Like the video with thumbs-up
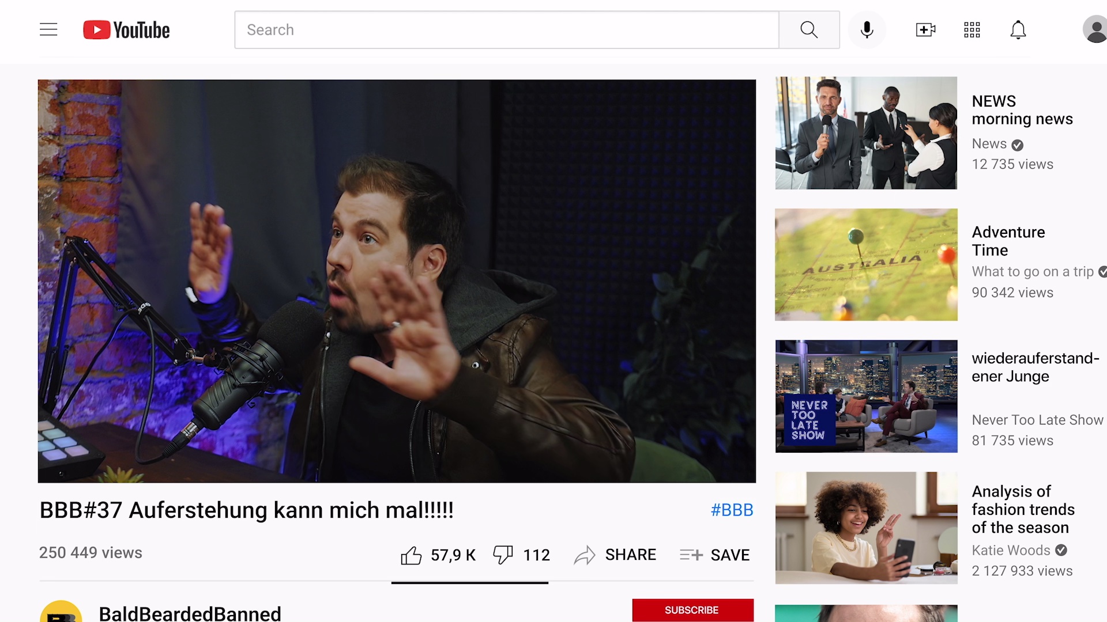1107x622 pixels. tap(411, 555)
